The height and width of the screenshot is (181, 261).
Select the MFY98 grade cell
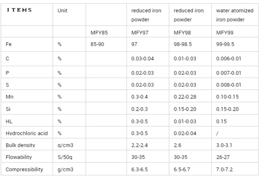(x=182, y=33)
